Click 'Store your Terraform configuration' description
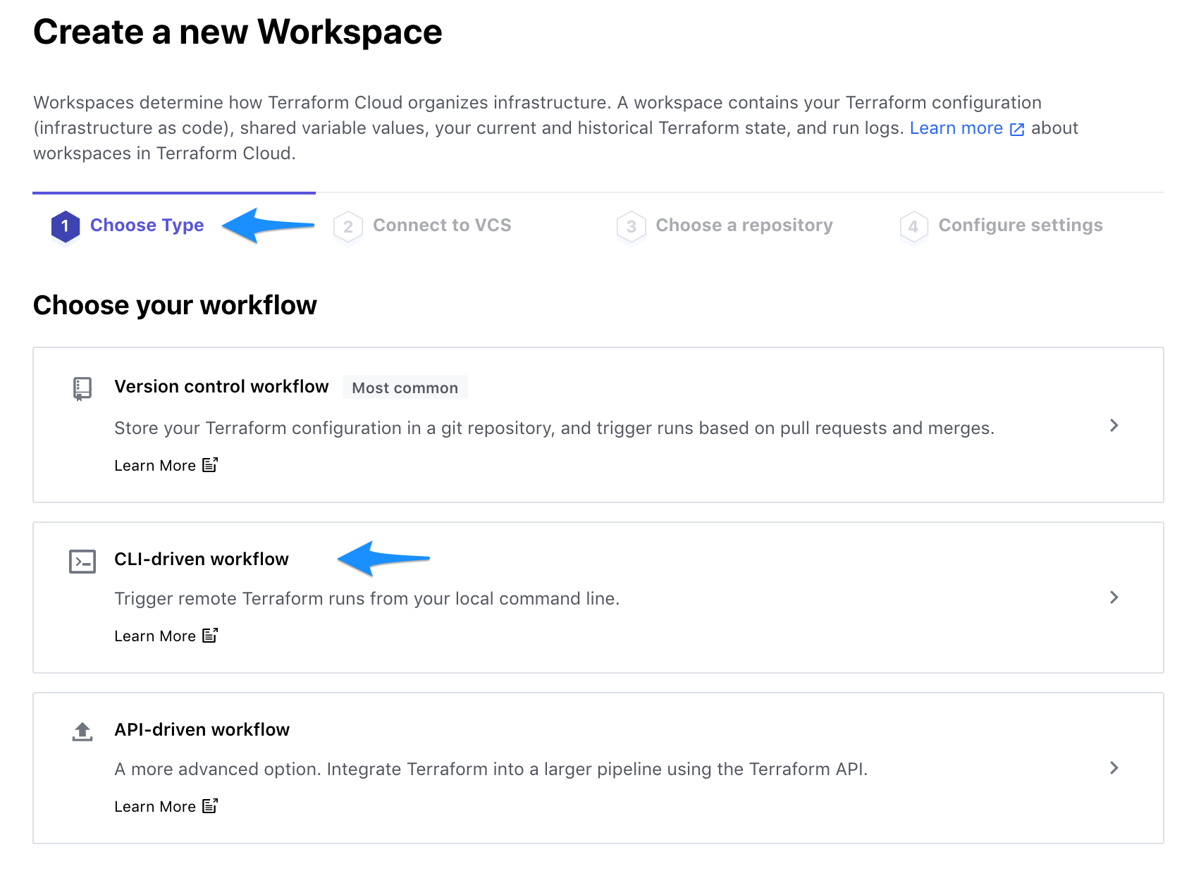Screen dimensions: 1201x878 click(x=555, y=428)
